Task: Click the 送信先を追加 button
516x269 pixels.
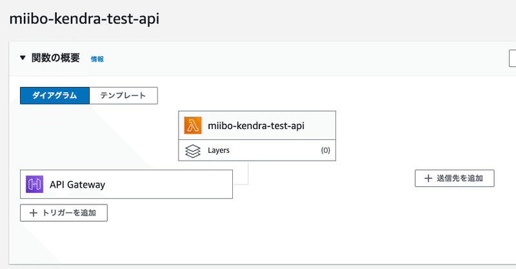Action: [x=455, y=178]
